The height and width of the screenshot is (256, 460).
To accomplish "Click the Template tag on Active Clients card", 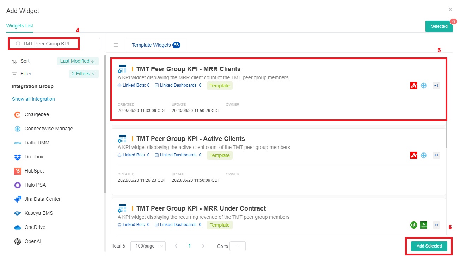I will pyautogui.click(x=220, y=155).
